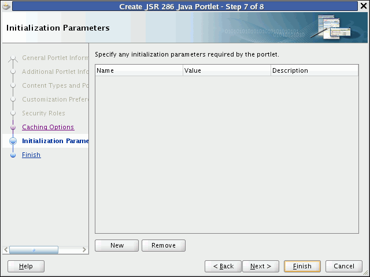Open Help for this wizard
Screen dimensions: 370x277
point(25,266)
